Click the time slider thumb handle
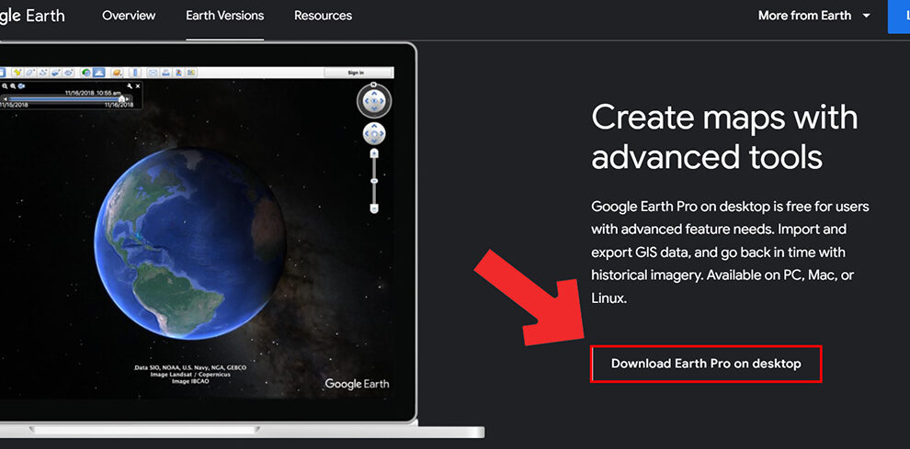This screenshot has height=449, width=910. point(122,98)
